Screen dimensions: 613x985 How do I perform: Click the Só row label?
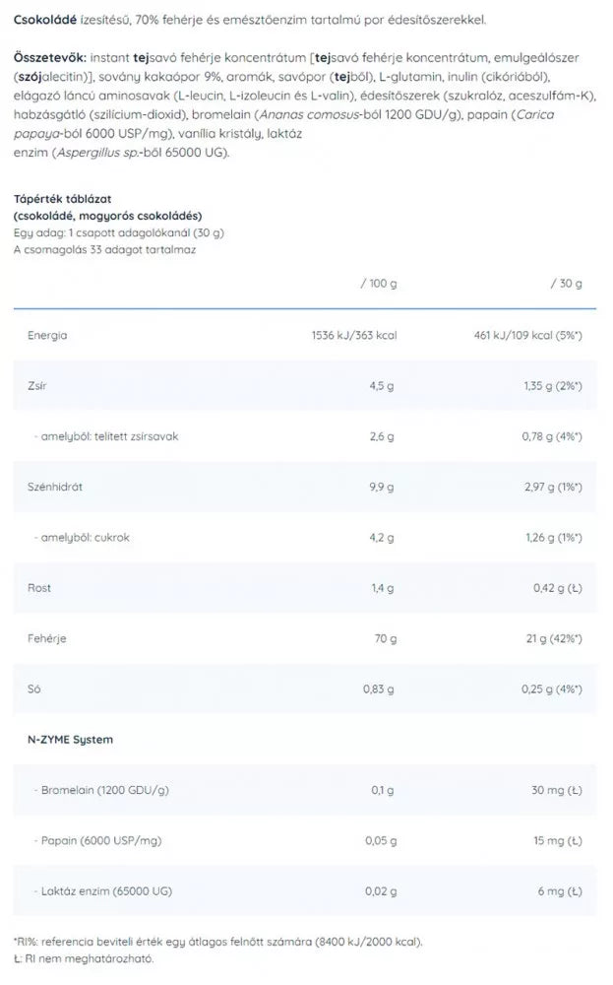pos(33,689)
